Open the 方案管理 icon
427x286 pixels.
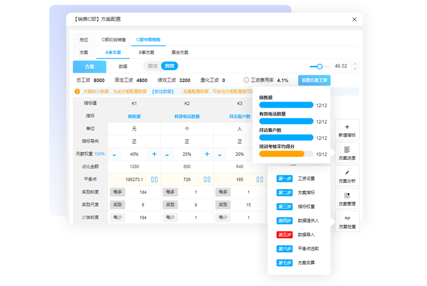point(347,195)
